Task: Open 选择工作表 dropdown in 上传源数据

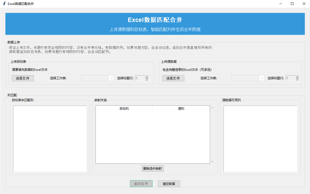Action: click(248, 78)
